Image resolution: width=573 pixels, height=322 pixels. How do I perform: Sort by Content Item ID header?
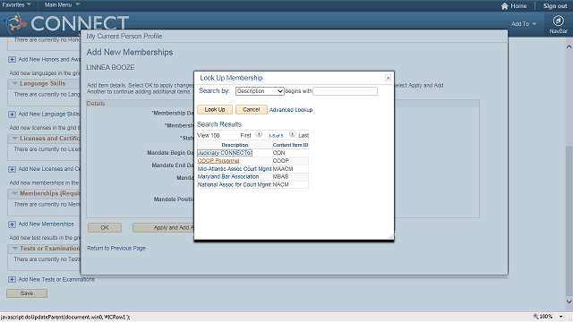pos(290,145)
